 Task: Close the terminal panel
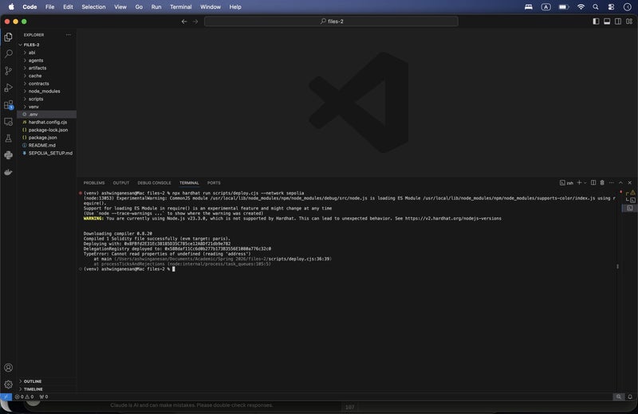(x=629, y=183)
